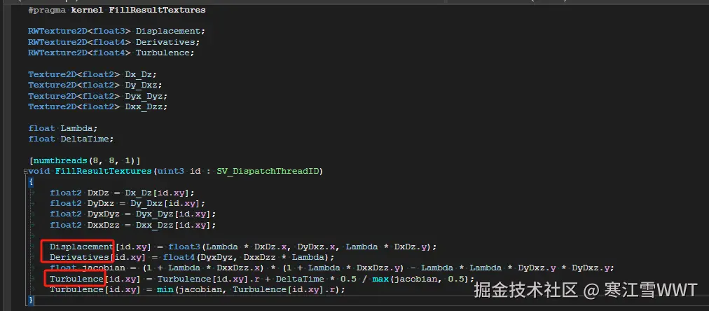The height and width of the screenshot is (311, 709).
Task: Click the #pragma directive keyword
Action: click(x=48, y=10)
